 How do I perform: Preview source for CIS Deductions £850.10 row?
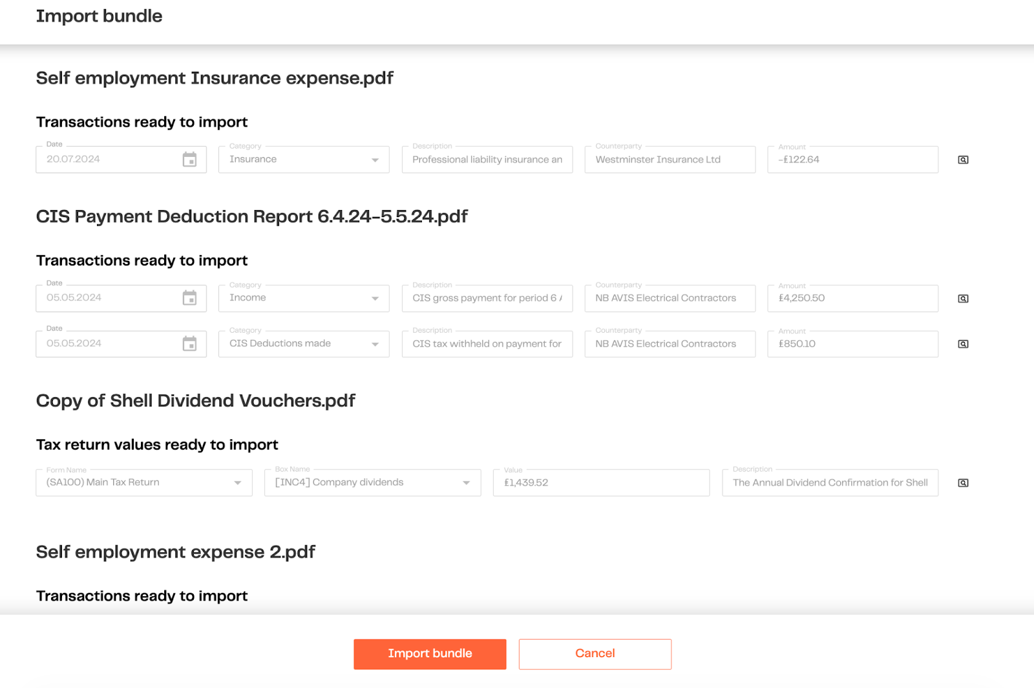[963, 344]
